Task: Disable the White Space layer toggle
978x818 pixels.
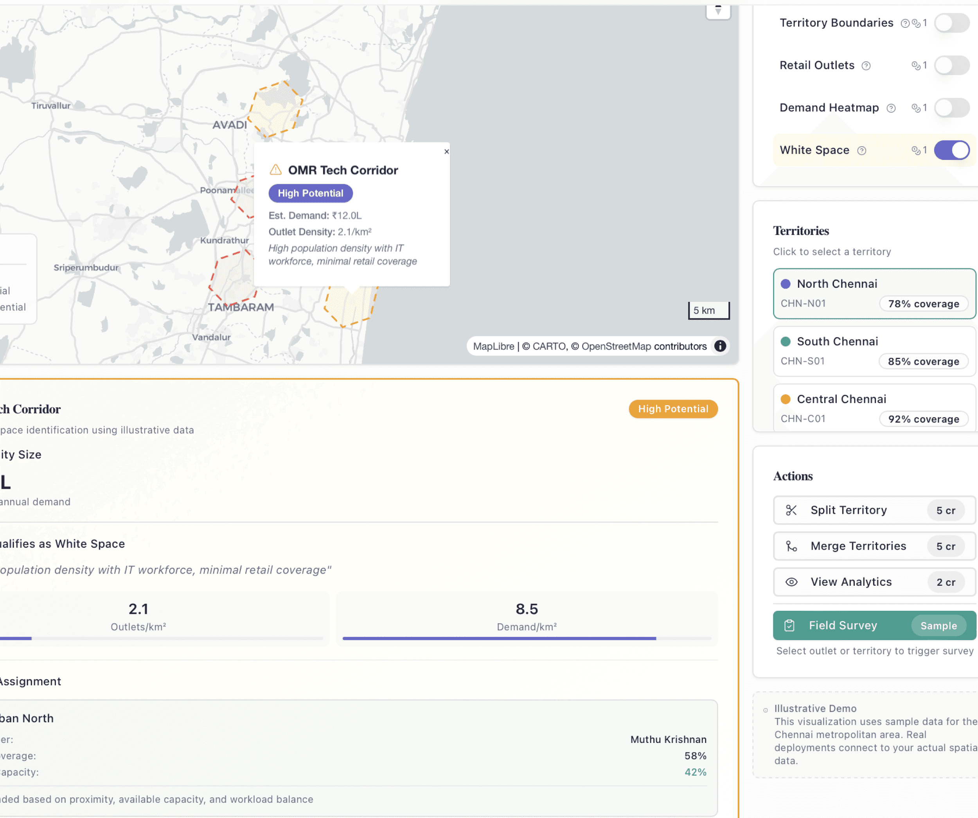Action: (x=951, y=150)
